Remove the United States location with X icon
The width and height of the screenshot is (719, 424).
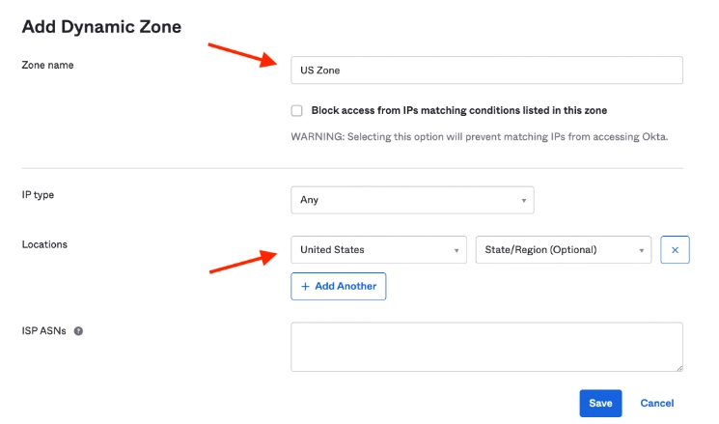pos(675,249)
